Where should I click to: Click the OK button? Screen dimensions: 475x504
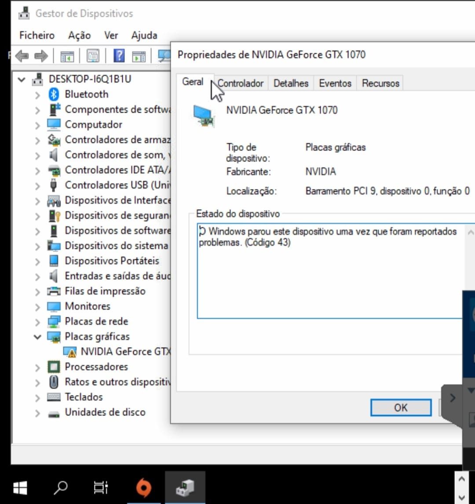click(401, 408)
